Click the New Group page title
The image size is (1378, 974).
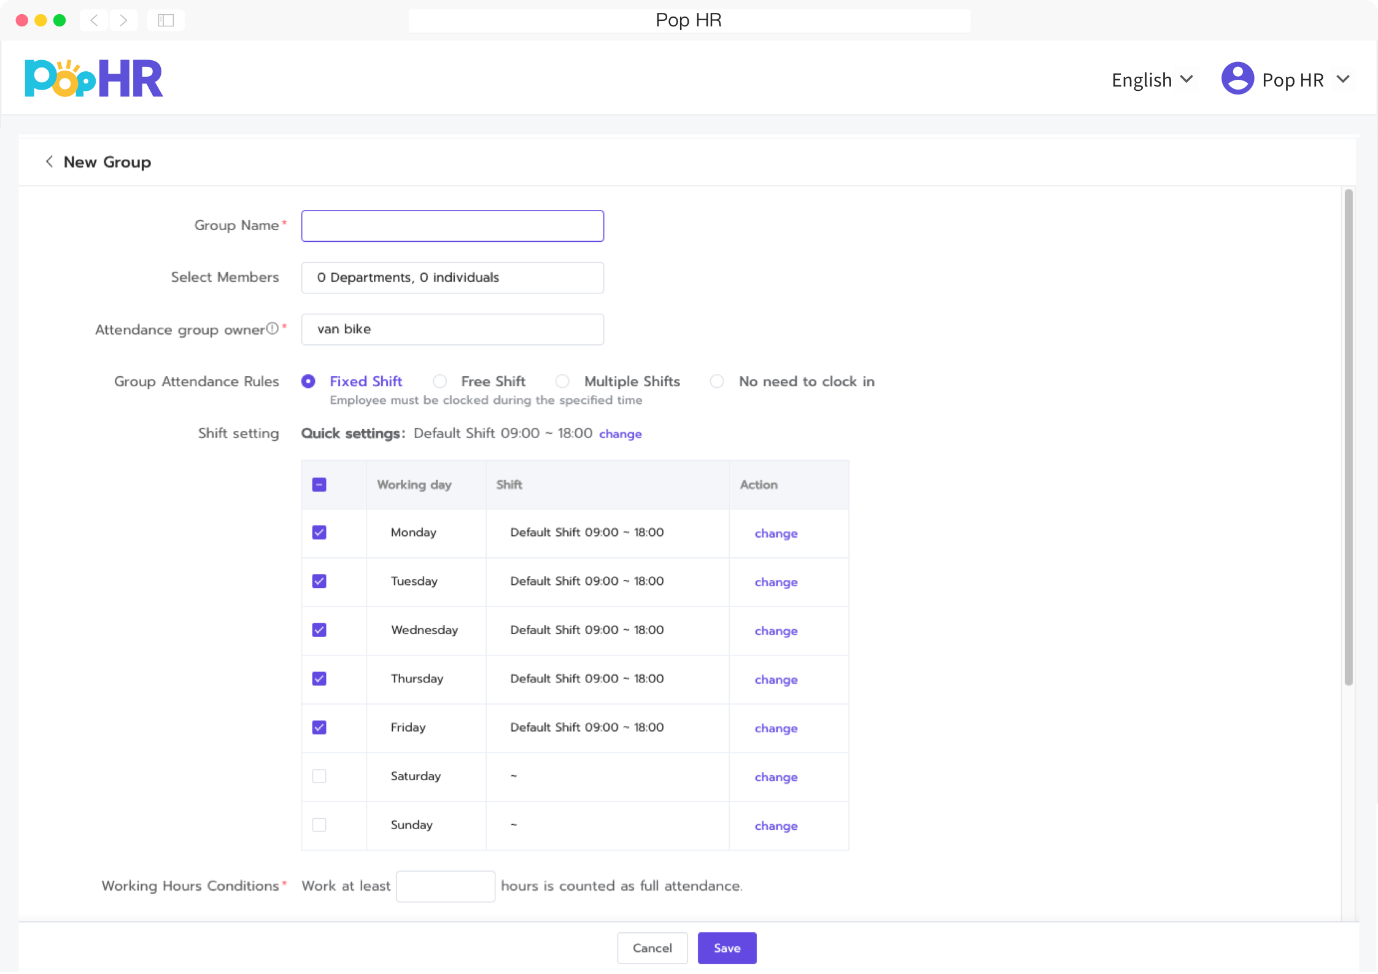pyautogui.click(x=107, y=162)
